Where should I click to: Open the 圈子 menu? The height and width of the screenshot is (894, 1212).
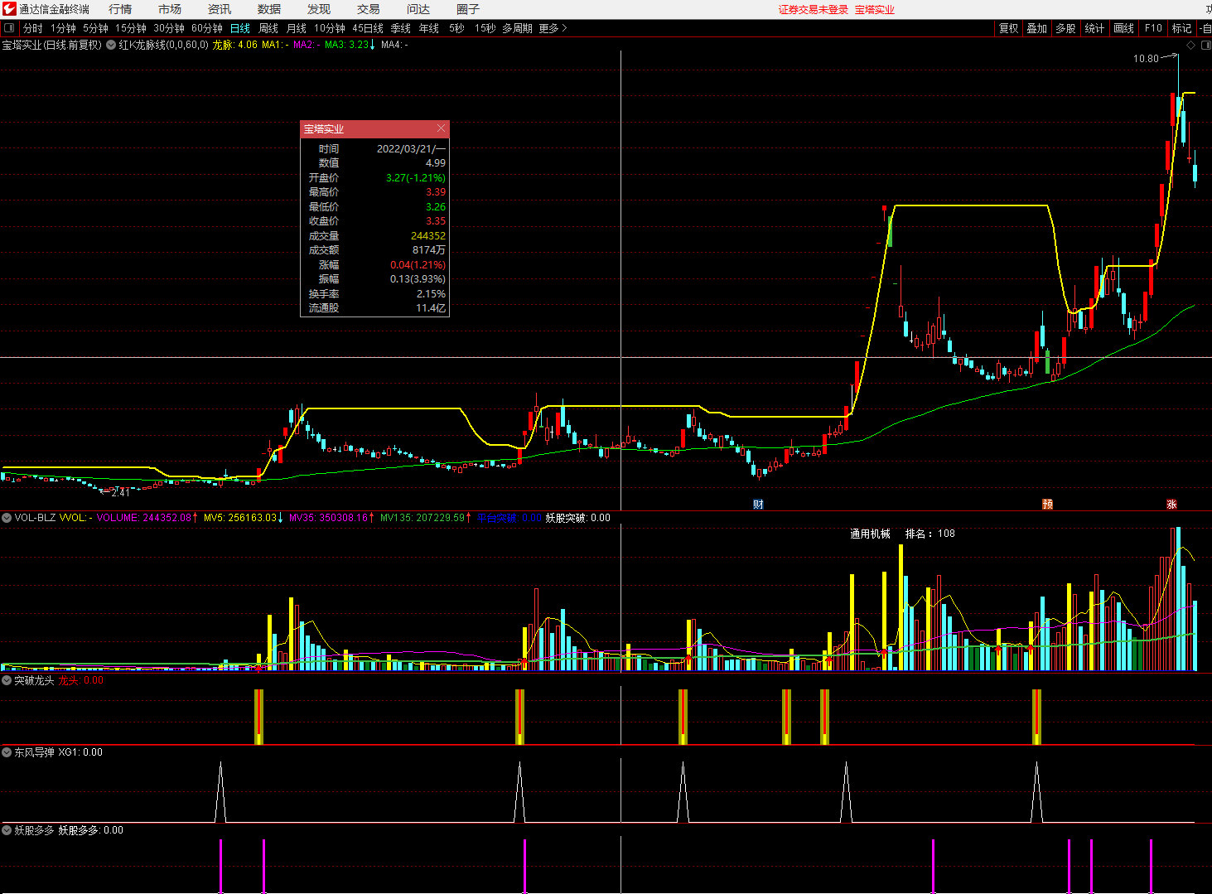tap(468, 9)
